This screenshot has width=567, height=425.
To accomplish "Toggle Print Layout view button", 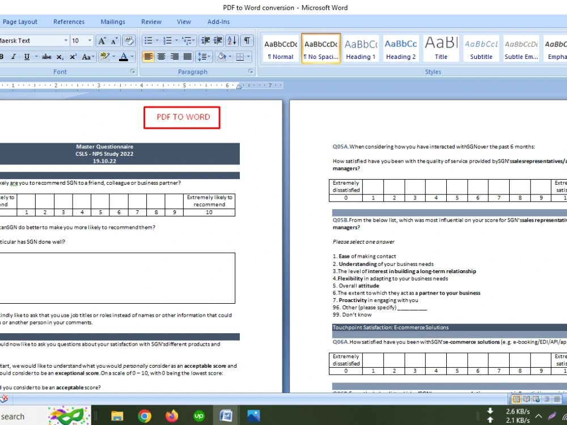I will click(x=517, y=399).
